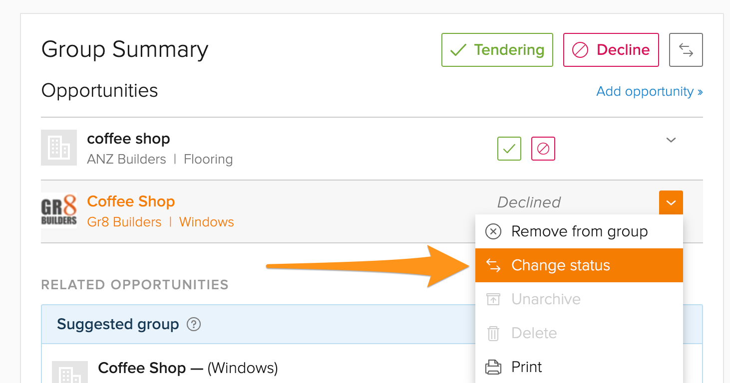Viewport: 730px width, 383px height.
Task: Click the Decline button
Action: (x=611, y=50)
